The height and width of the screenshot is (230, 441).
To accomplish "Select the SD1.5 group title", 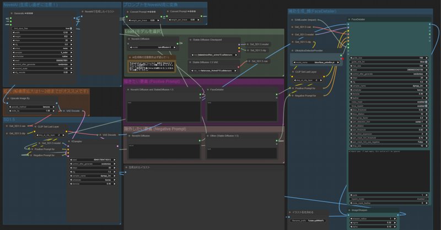I will click(x=9, y=119).
